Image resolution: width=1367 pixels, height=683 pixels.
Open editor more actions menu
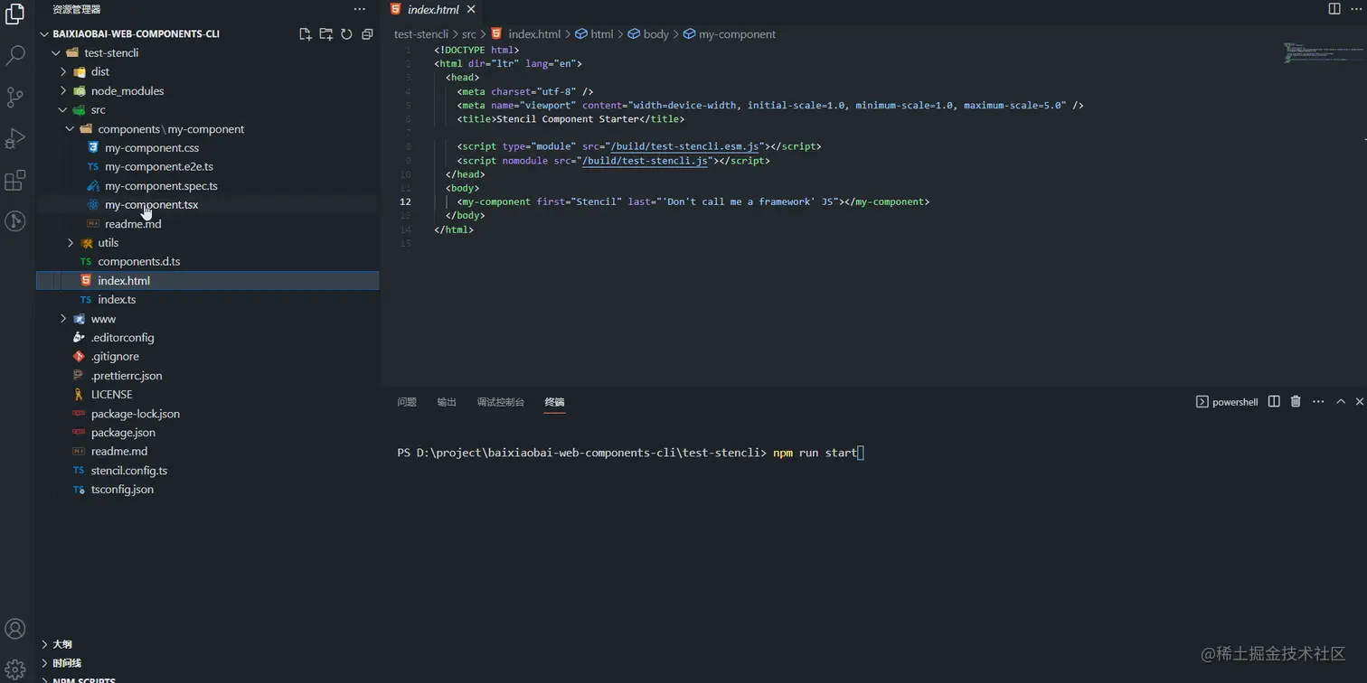click(x=1355, y=9)
